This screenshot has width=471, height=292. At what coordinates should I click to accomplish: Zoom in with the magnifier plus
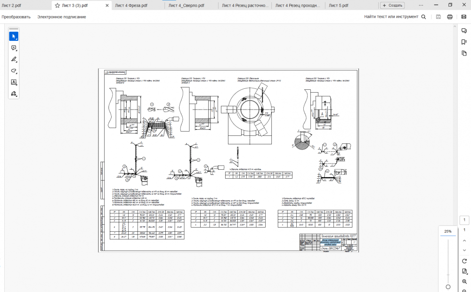pyautogui.click(x=464, y=282)
